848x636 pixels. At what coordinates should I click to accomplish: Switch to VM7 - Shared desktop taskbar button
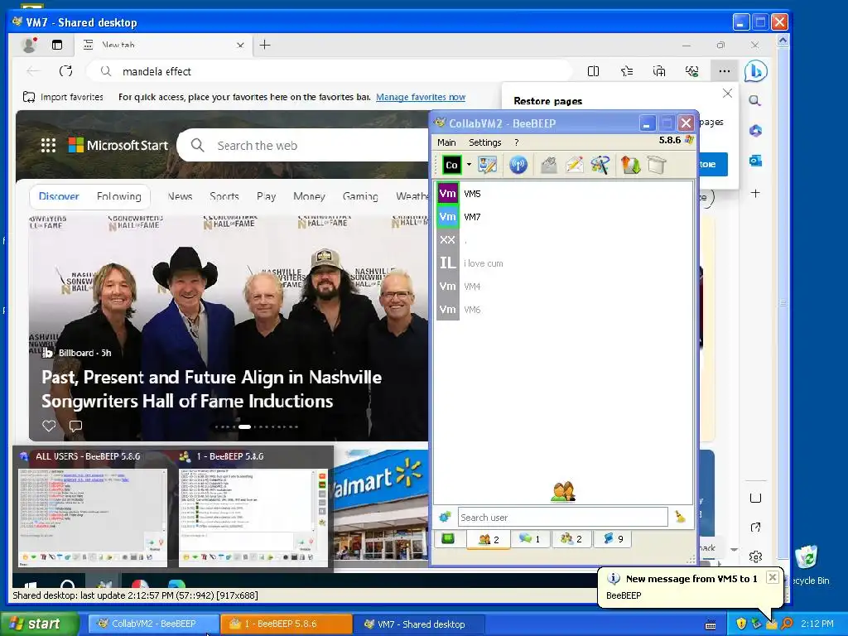[x=419, y=624]
